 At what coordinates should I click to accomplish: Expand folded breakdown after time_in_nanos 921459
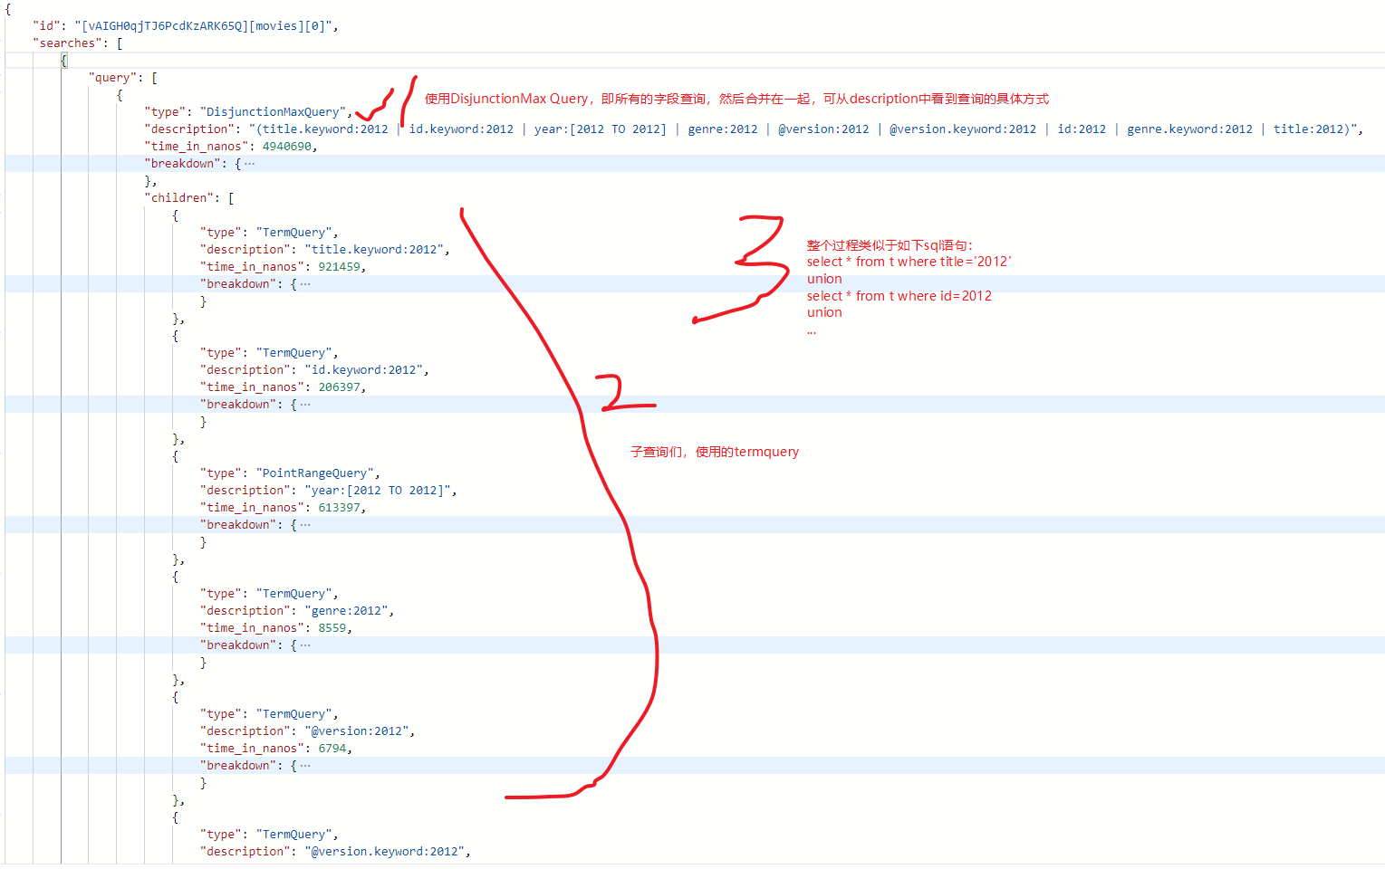(x=305, y=284)
